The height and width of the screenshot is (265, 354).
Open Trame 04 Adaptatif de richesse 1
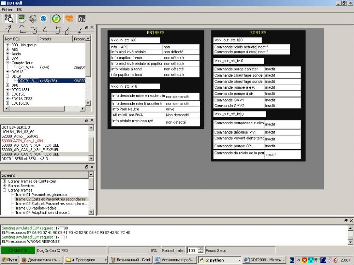point(42,212)
